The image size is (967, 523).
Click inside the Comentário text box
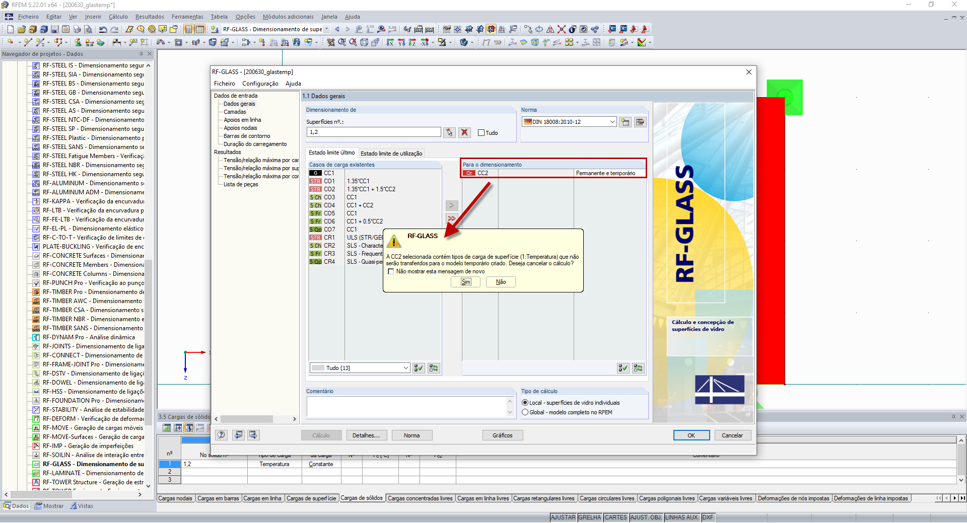coord(406,407)
